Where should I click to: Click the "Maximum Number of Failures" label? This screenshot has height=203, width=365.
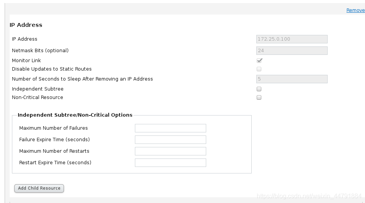pyautogui.click(x=54, y=128)
